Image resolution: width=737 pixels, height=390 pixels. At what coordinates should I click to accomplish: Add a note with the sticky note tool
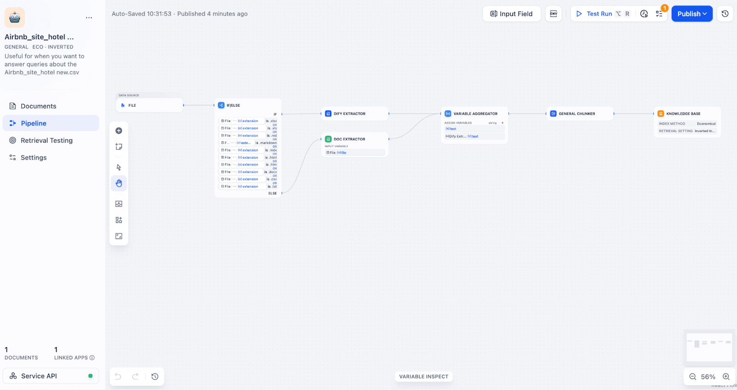(119, 147)
